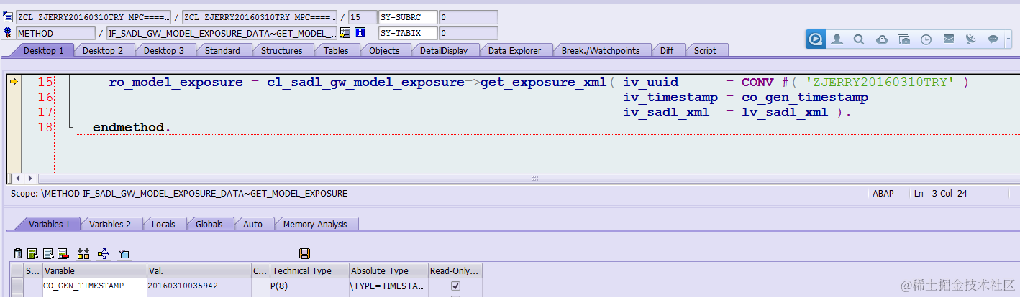Open the Objects tab
Viewport: 1020px width, 297px height.
[x=384, y=50]
